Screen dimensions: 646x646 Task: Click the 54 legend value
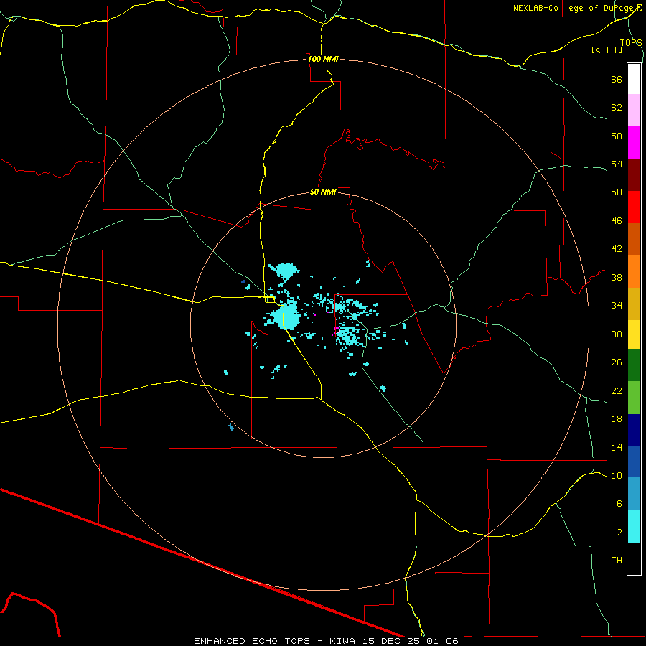[617, 164]
